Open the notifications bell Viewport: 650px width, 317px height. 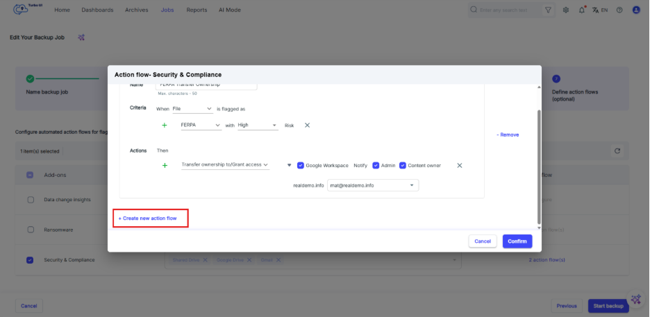click(581, 10)
